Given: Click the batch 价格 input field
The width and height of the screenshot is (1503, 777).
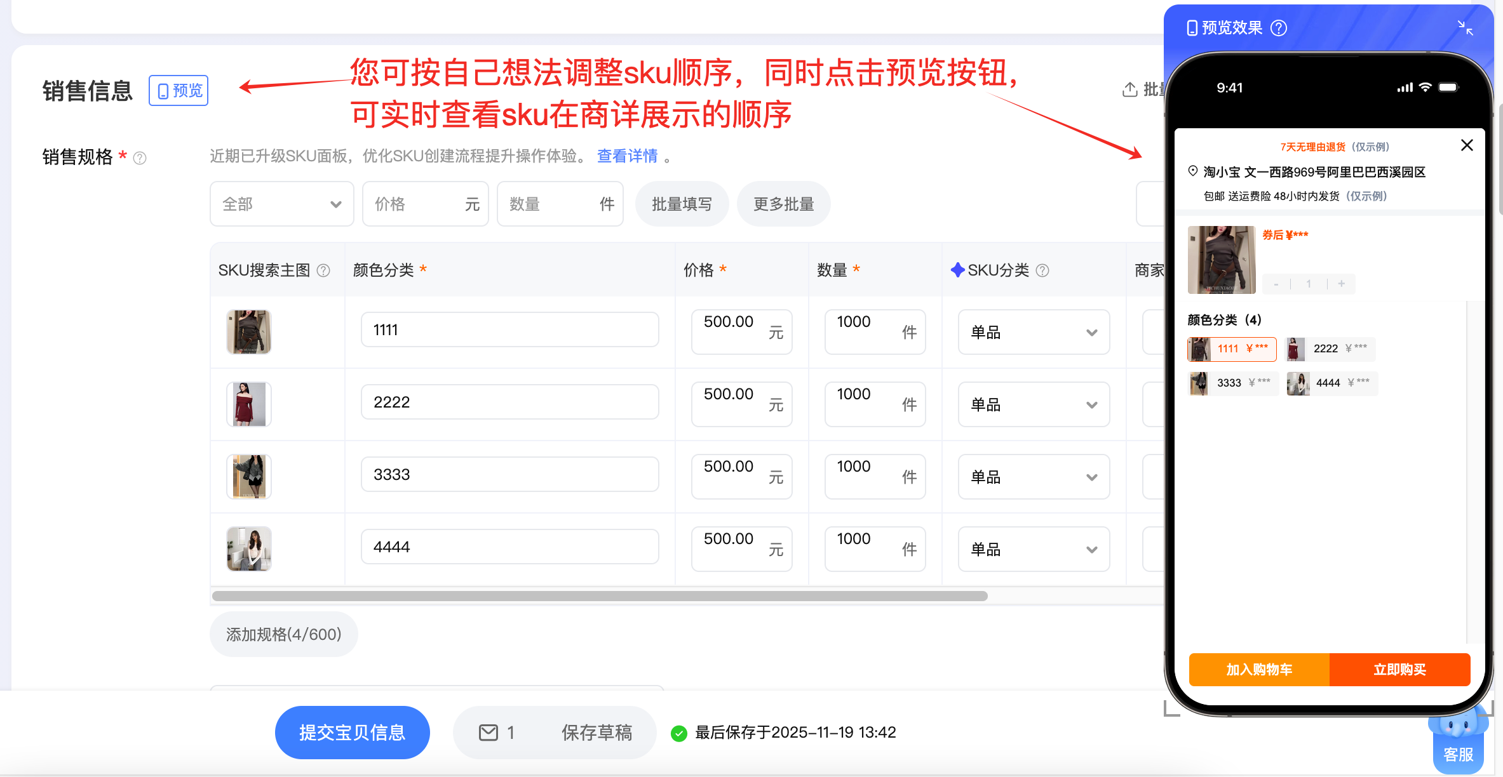Looking at the screenshot, I should [425, 204].
